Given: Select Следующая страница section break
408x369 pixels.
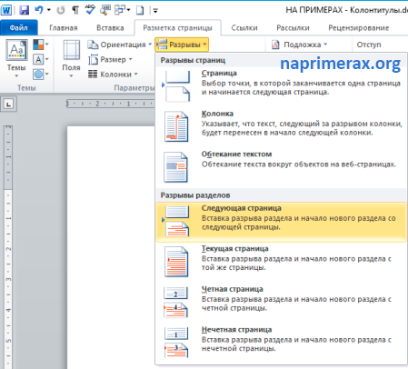Looking at the screenshot, I should coord(281,222).
